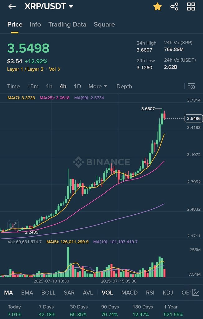203x319 pixels.
Task: Click the volume MA(10): 101,197,419.7 label
Action: [115, 242]
